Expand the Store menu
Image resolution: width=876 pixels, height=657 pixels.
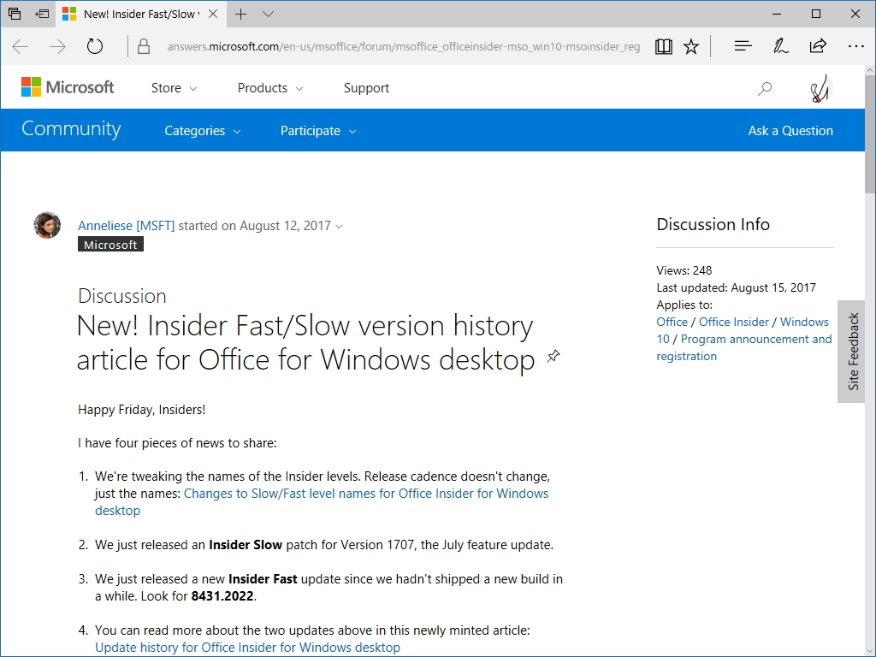(174, 88)
